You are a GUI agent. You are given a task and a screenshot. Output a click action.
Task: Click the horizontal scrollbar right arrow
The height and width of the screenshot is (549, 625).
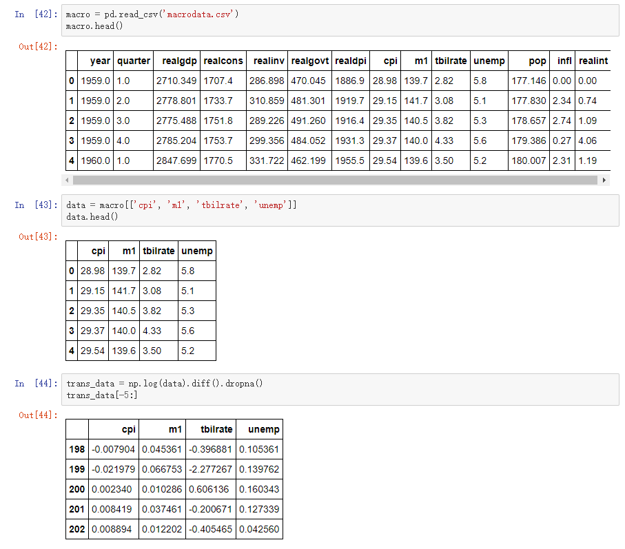pos(604,180)
